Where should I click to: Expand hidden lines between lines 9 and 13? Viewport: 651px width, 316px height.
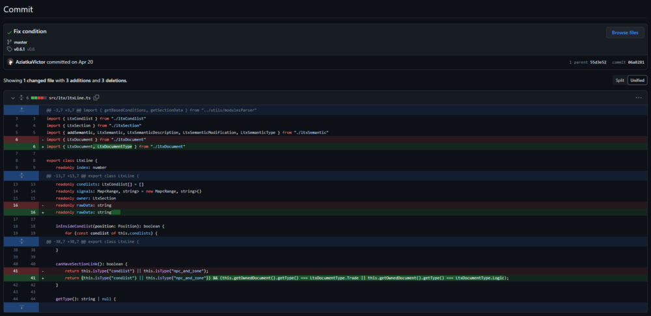click(x=21, y=176)
